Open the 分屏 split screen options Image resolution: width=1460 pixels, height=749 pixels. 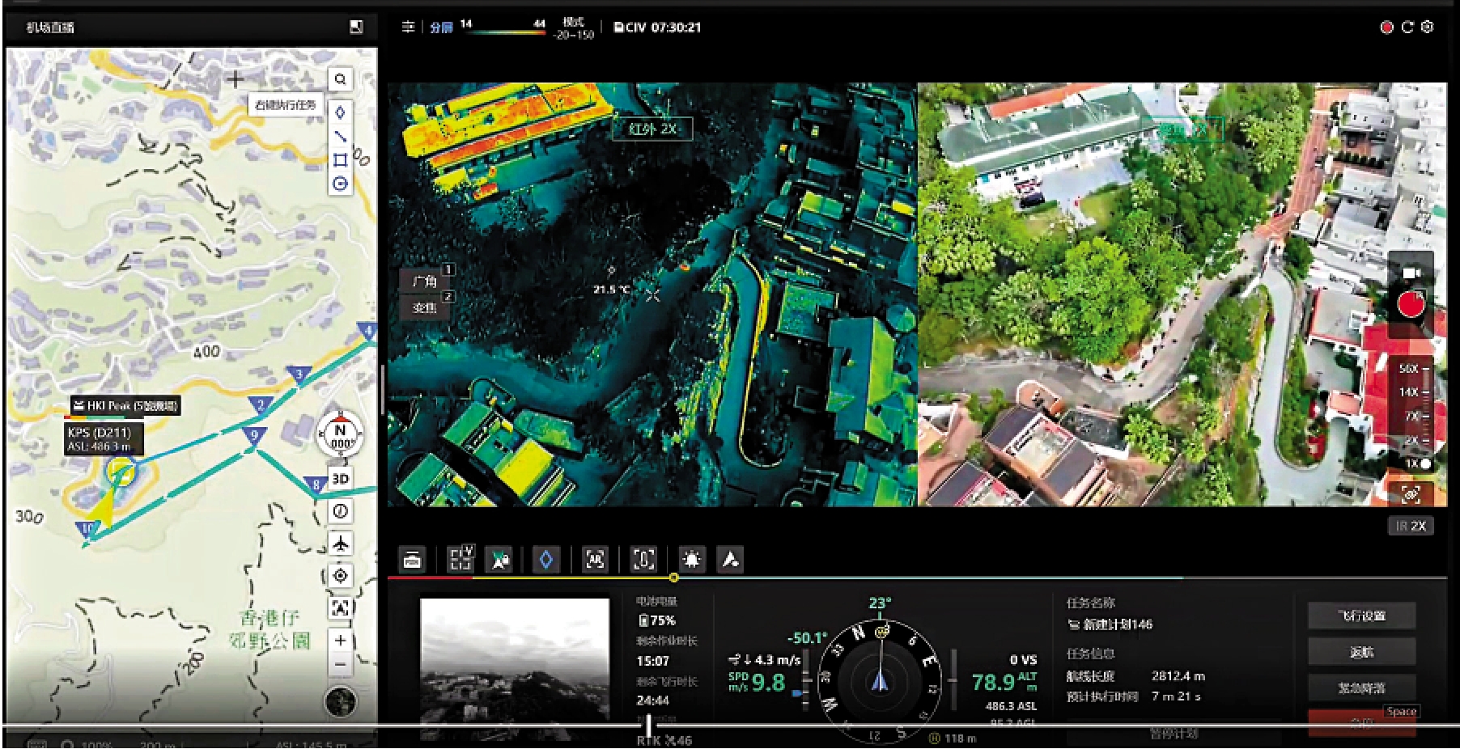coord(441,28)
